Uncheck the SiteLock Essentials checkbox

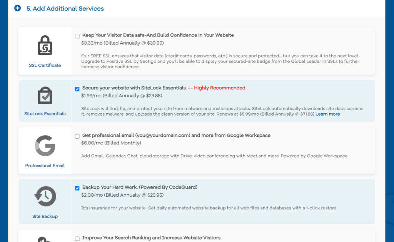pos(77,89)
